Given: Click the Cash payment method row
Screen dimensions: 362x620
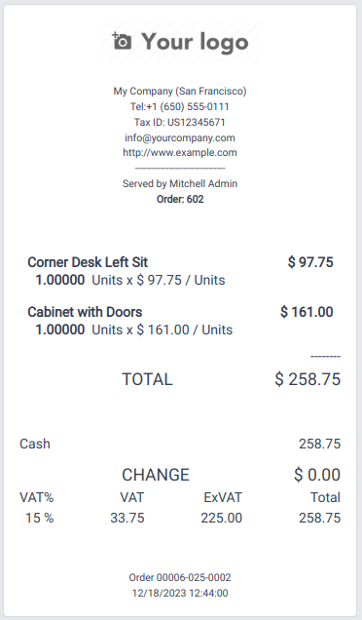Looking at the screenshot, I should pyautogui.click(x=180, y=444).
